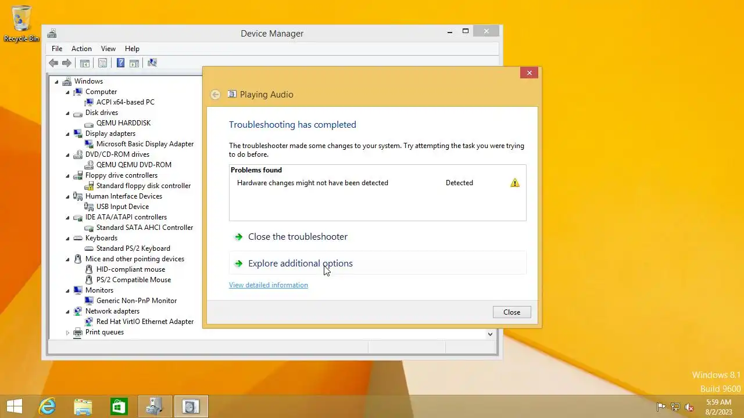
Task: Click the Forward arrow in Device Manager toolbar
Action: (67, 63)
